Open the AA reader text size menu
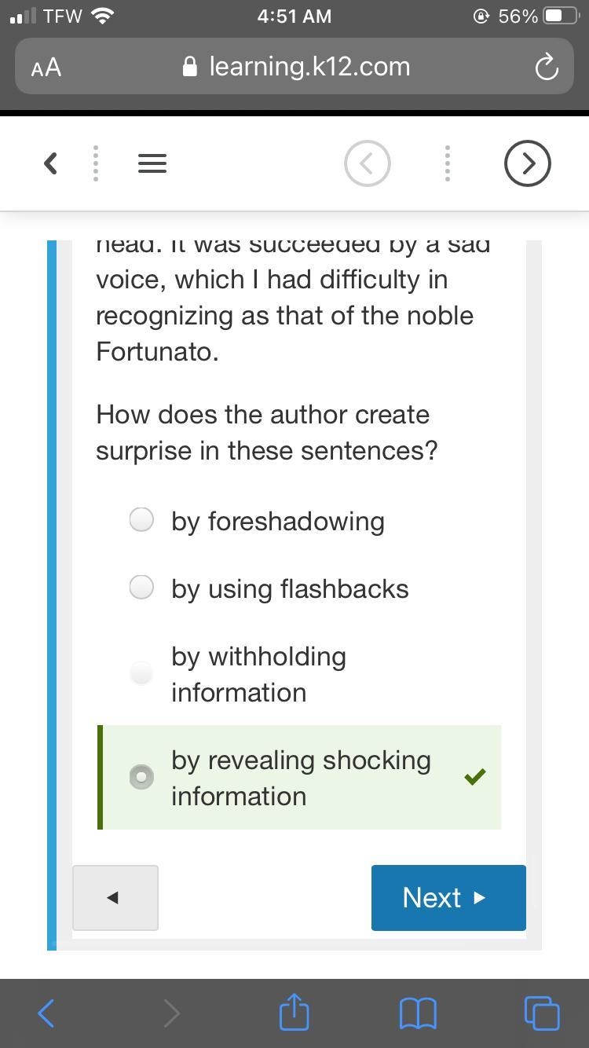The width and height of the screenshot is (589, 1048). click(x=46, y=68)
